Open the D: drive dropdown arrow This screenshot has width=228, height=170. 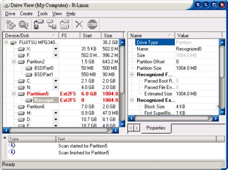pyautogui.click(x=56, y=120)
